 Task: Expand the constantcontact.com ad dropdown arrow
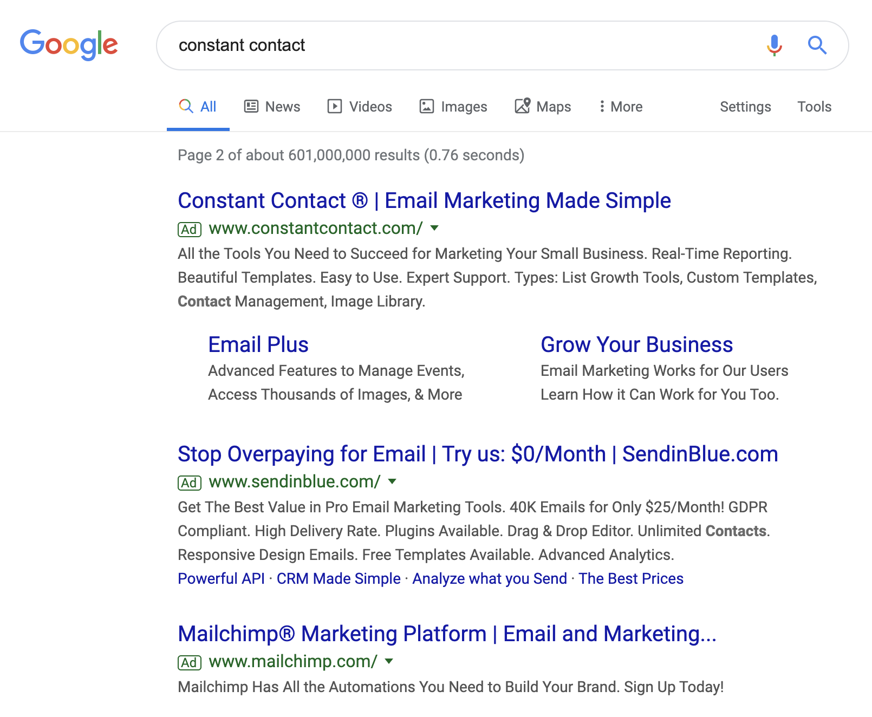[x=434, y=228]
